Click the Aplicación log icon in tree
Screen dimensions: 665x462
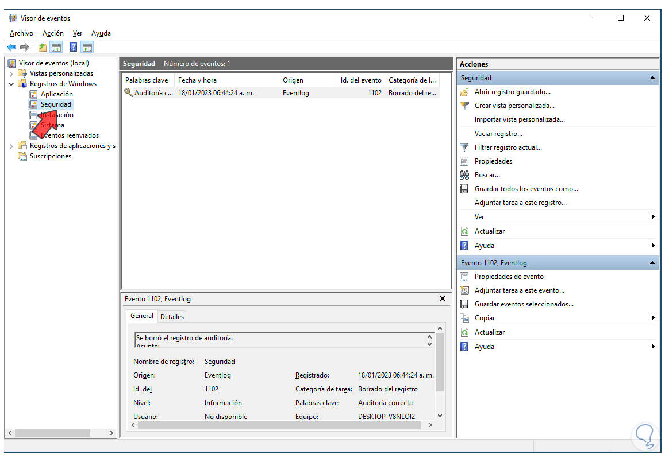[33, 94]
